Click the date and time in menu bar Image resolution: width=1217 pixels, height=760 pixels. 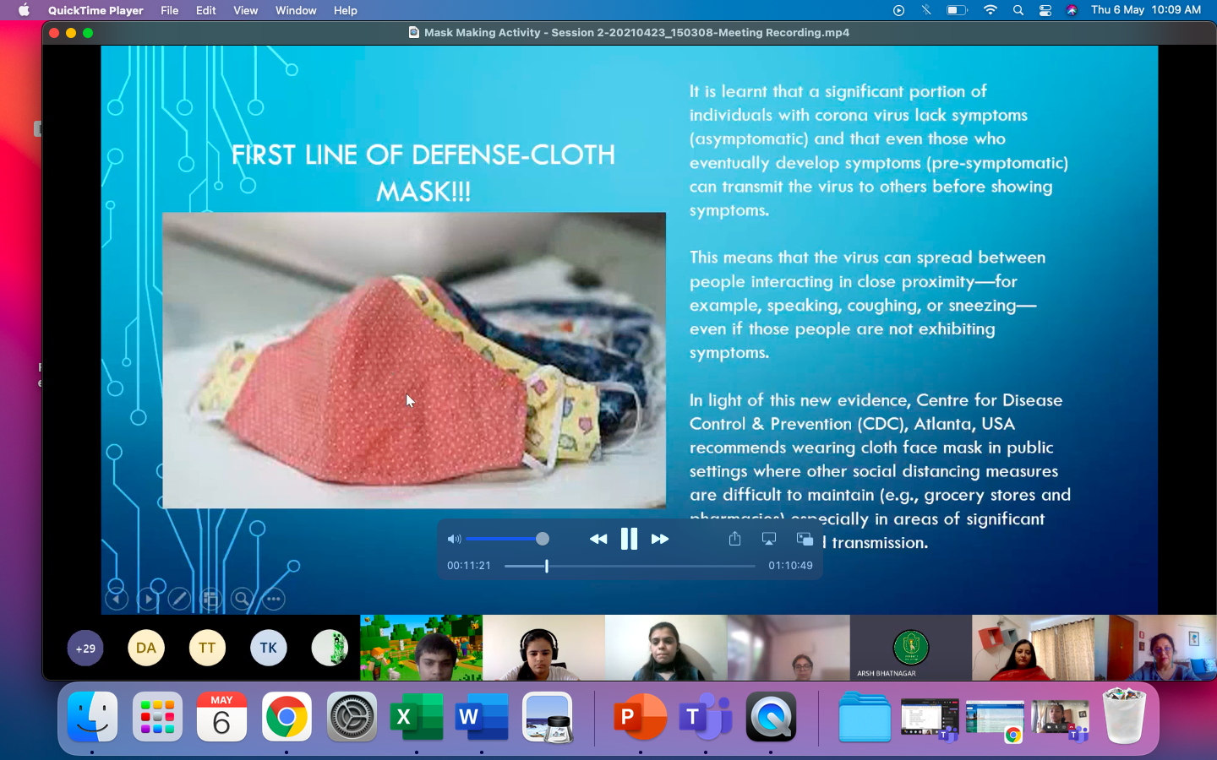[1146, 10]
